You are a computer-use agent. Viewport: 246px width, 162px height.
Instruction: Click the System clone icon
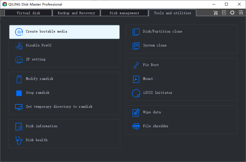click(x=136, y=46)
